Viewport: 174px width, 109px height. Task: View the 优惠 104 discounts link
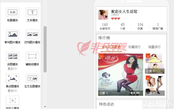pyautogui.click(x=140, y=26)
